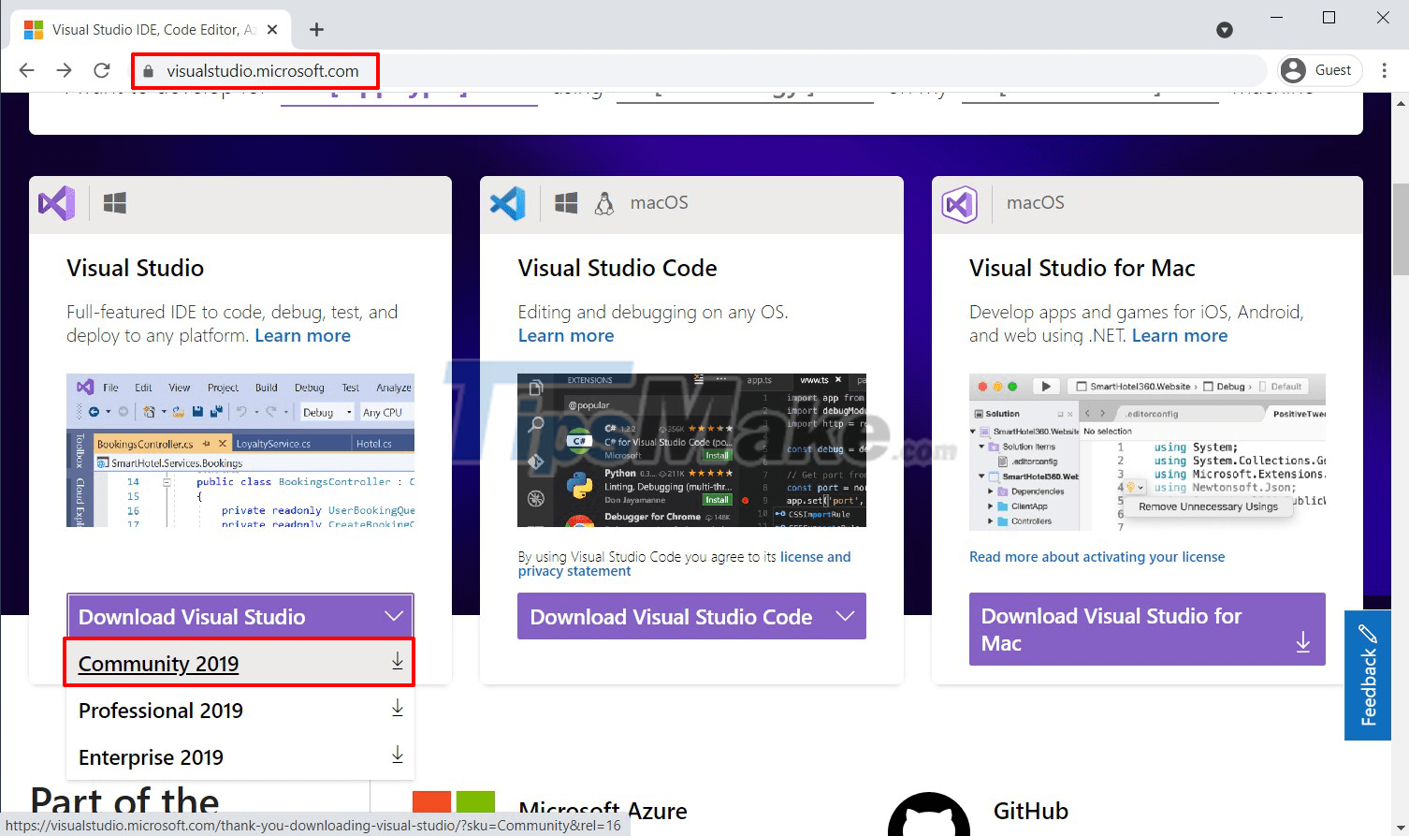
Task: Click the blue Visual Studio Code logo
Action: pyautogui.click(x=508, y=203)
